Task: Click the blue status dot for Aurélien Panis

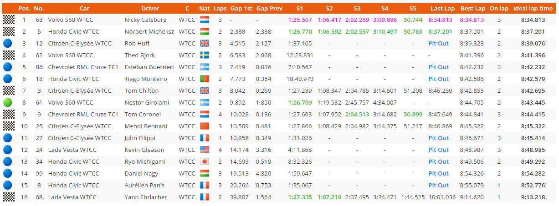Action: tap(8, 185)
